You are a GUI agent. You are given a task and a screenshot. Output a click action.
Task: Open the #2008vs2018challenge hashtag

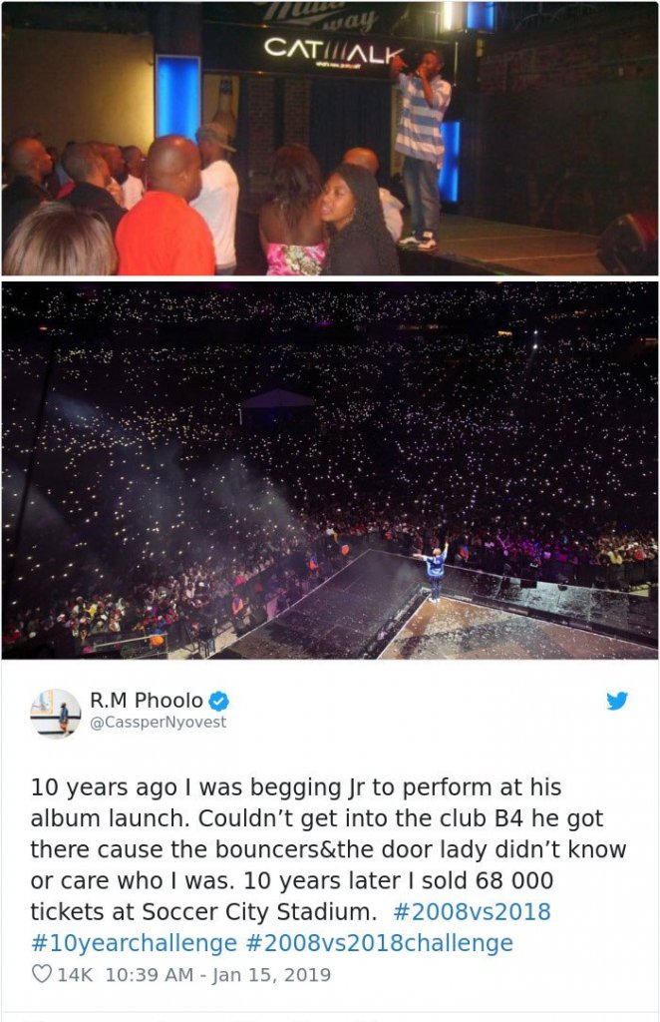click(x=380, y=942)
